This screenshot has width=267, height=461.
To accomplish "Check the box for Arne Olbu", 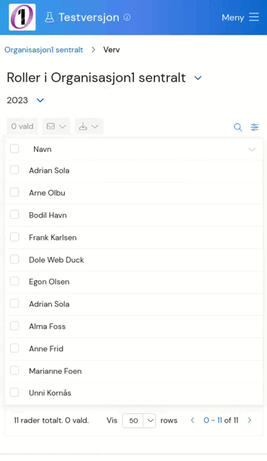I will coord(14,192).
